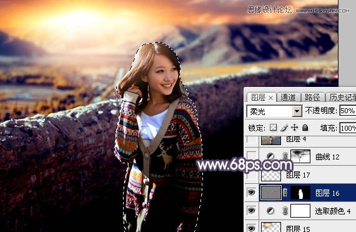Screen dimensions: 356x232
Task: Click the 选取颜色 4 mask link icon
Action: pos(285,211)
